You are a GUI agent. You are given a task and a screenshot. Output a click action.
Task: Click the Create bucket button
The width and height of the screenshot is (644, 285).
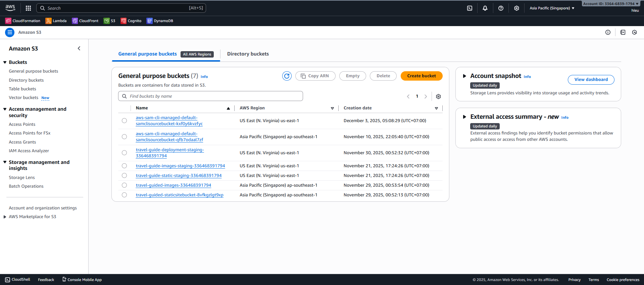(x=422, y=76)
